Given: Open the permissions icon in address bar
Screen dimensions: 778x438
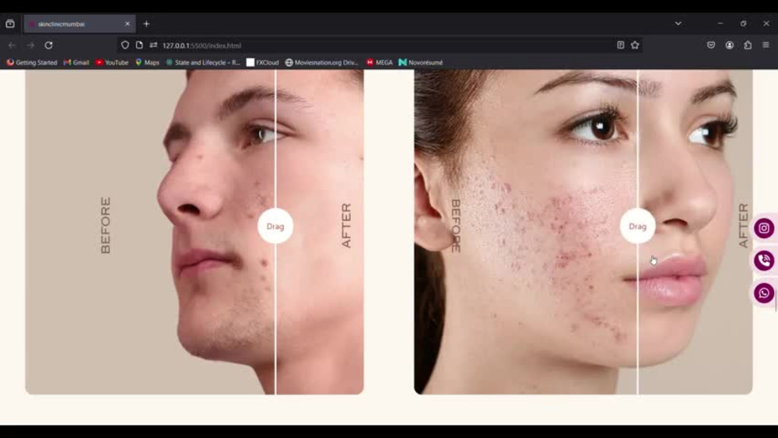Looking at the screenshot, I should click(153, 45).
